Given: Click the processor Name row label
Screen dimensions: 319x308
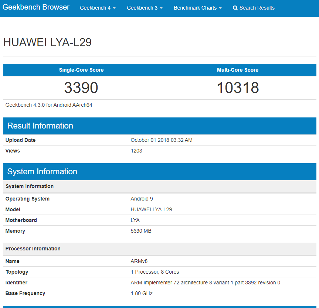Looking at the screenshot, I should pyautogui.click(x=13, y=261).
